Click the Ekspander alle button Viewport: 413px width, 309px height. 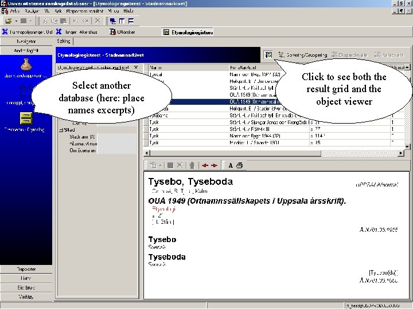[x=349, y=55]
